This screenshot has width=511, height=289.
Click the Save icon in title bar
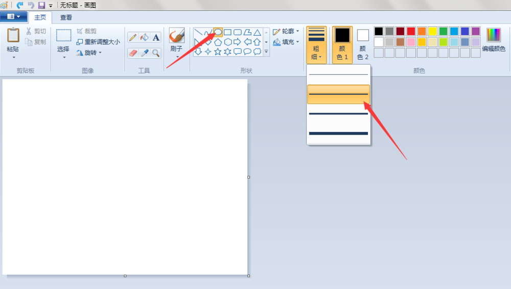41,5
